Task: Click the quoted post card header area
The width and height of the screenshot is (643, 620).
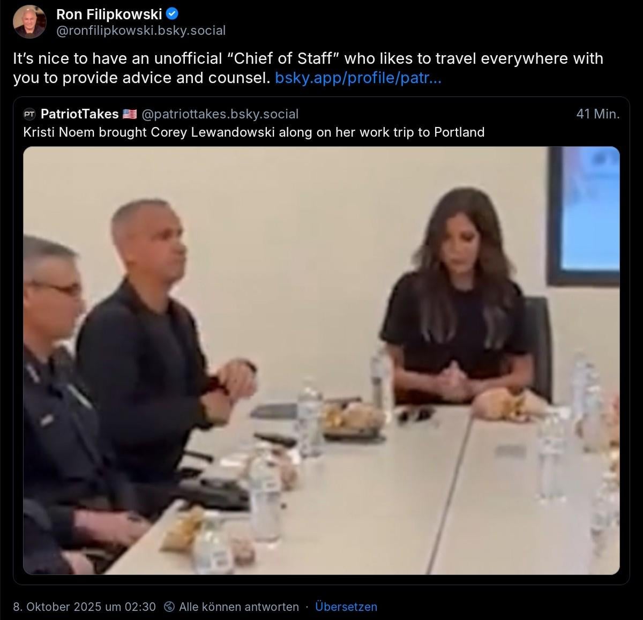Action: pyautogui.click(x=322, y=114)
